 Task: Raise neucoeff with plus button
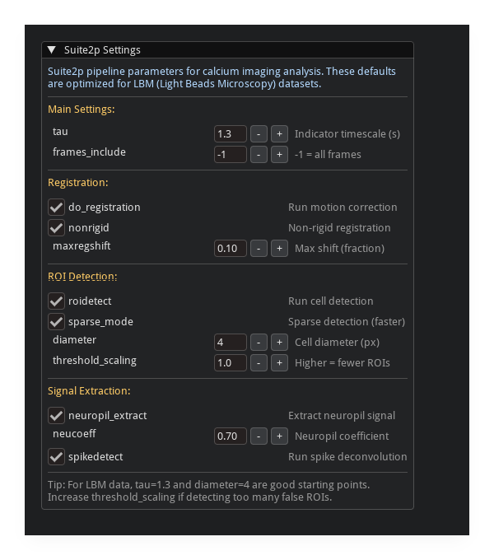(x=279, y=436)
